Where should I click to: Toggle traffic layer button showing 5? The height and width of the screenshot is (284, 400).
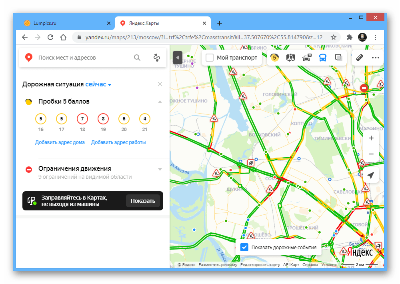[x=274, y=58]
